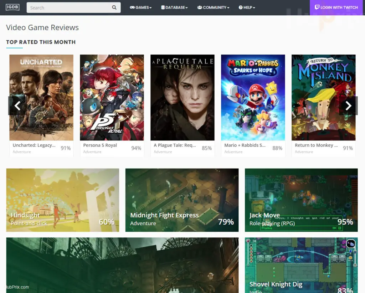Click the IGDB logo

pos(12,7)
